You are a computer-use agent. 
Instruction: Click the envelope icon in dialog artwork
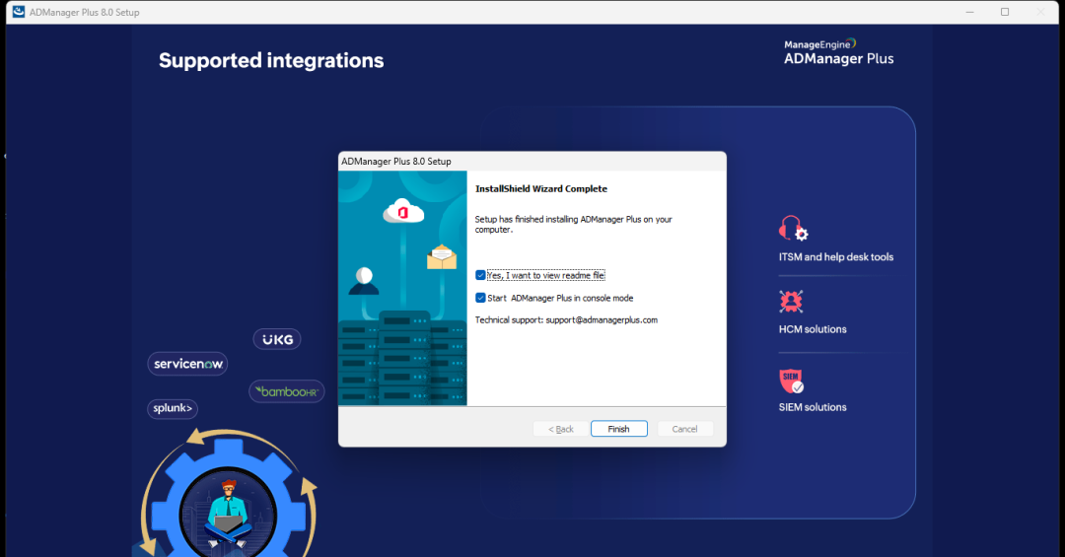pos(442,256)
